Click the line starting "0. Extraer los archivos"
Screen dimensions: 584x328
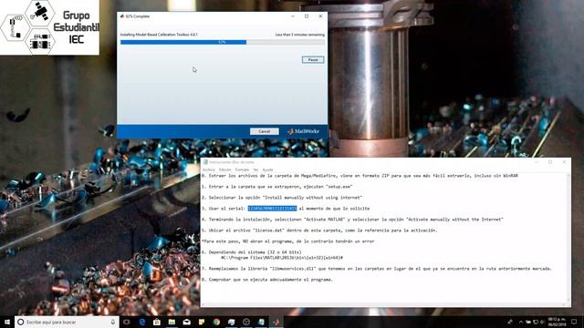pos(360,176)
